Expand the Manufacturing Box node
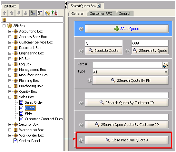 tap(10, 75)
